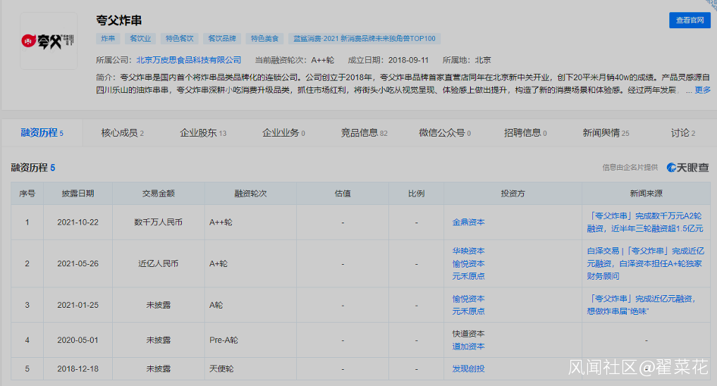The width and height of the screenshot is (717, 386).
Task: Select the 新闻舆情 tab
Action: click(x=606, y=132)
